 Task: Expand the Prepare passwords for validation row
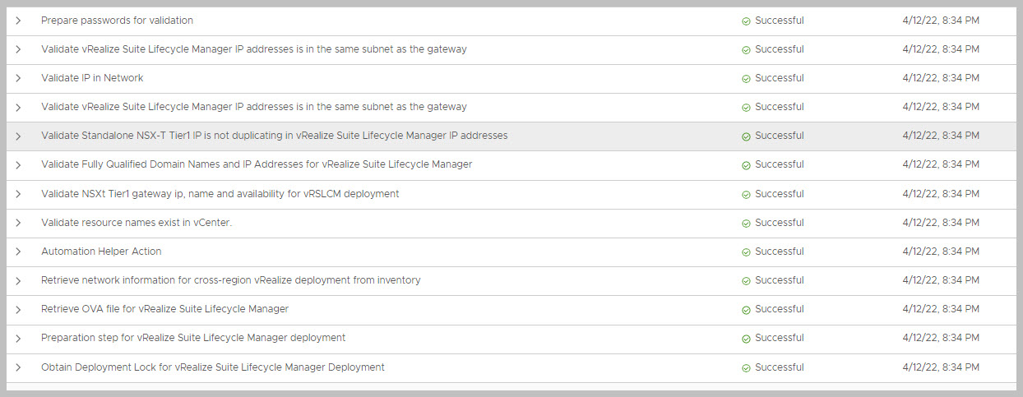point(18,21)
